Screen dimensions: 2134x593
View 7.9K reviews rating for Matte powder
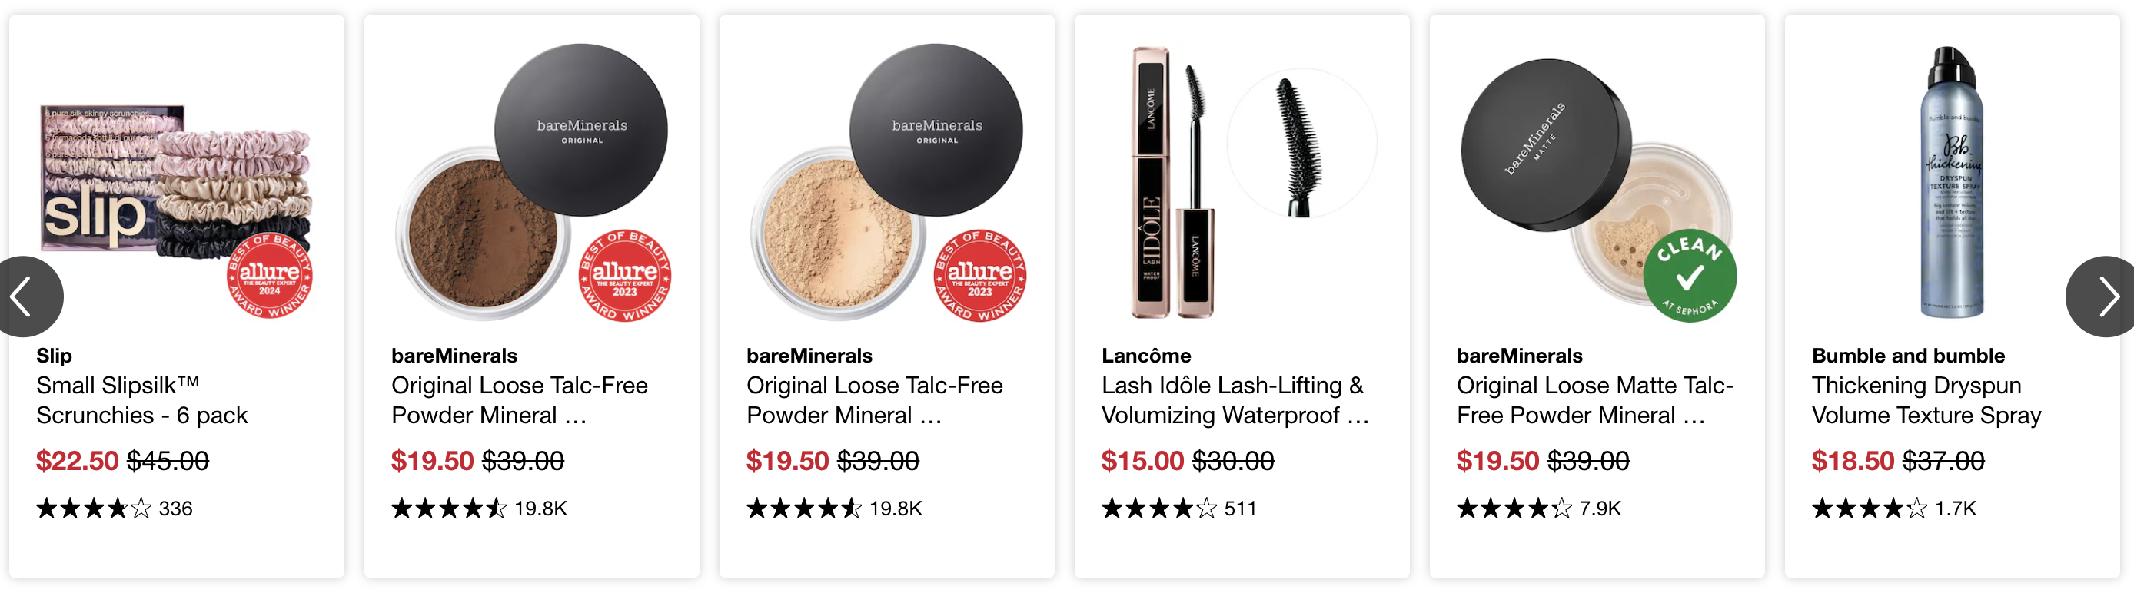point(1538,509)
